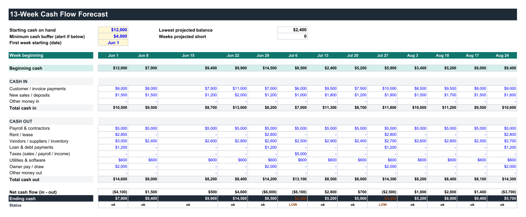Click the Taxes (sales / payroll / income) label
The image size is (526, 217).
pos(40,154)
